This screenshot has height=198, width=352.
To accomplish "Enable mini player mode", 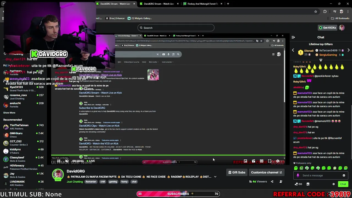I will [245, 161].
